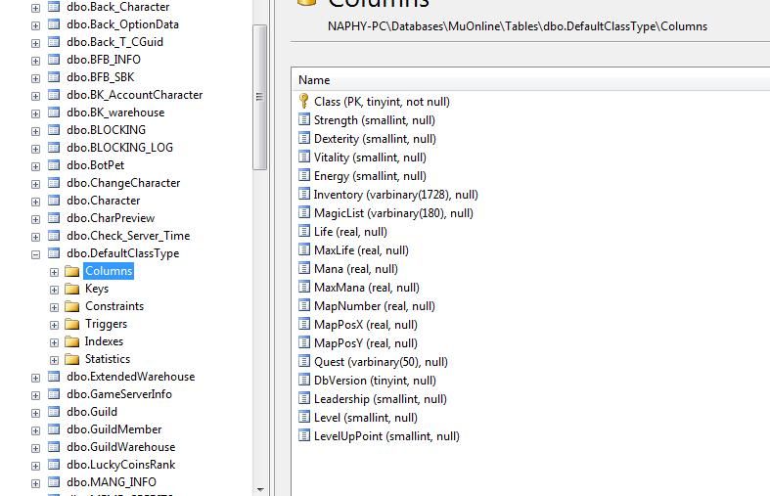The width and height of the screenshot is (770, 496).
Task: Expand the Indexes folder node
Action: click(54, 341)
